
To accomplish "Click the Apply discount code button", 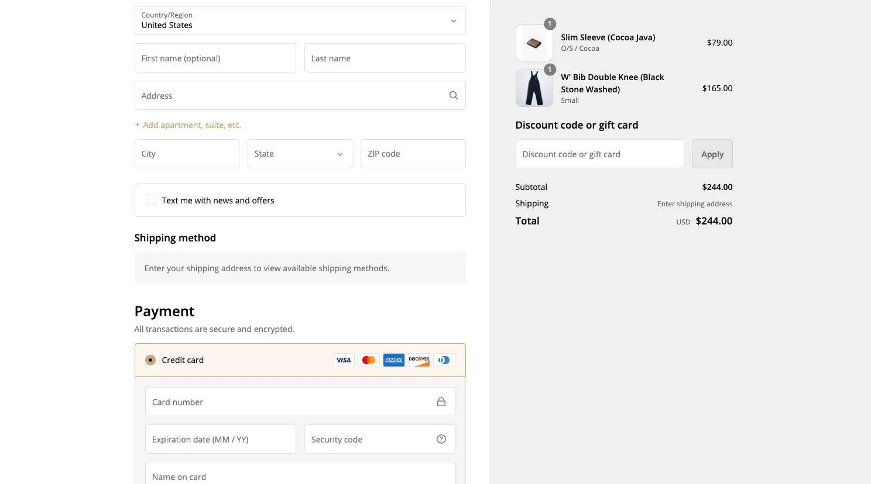I will [712, 154].
